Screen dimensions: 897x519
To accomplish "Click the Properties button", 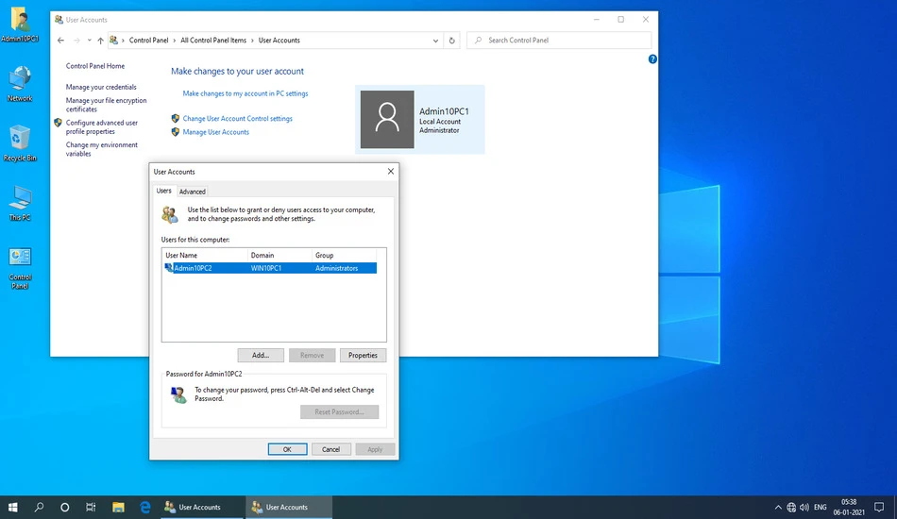I will (363, 356).
